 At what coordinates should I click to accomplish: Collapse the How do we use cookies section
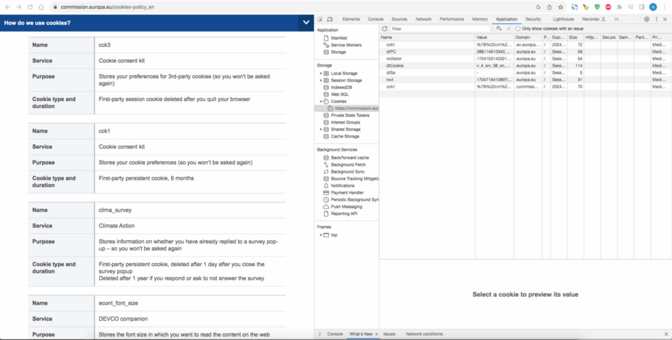tap(306, 23)
